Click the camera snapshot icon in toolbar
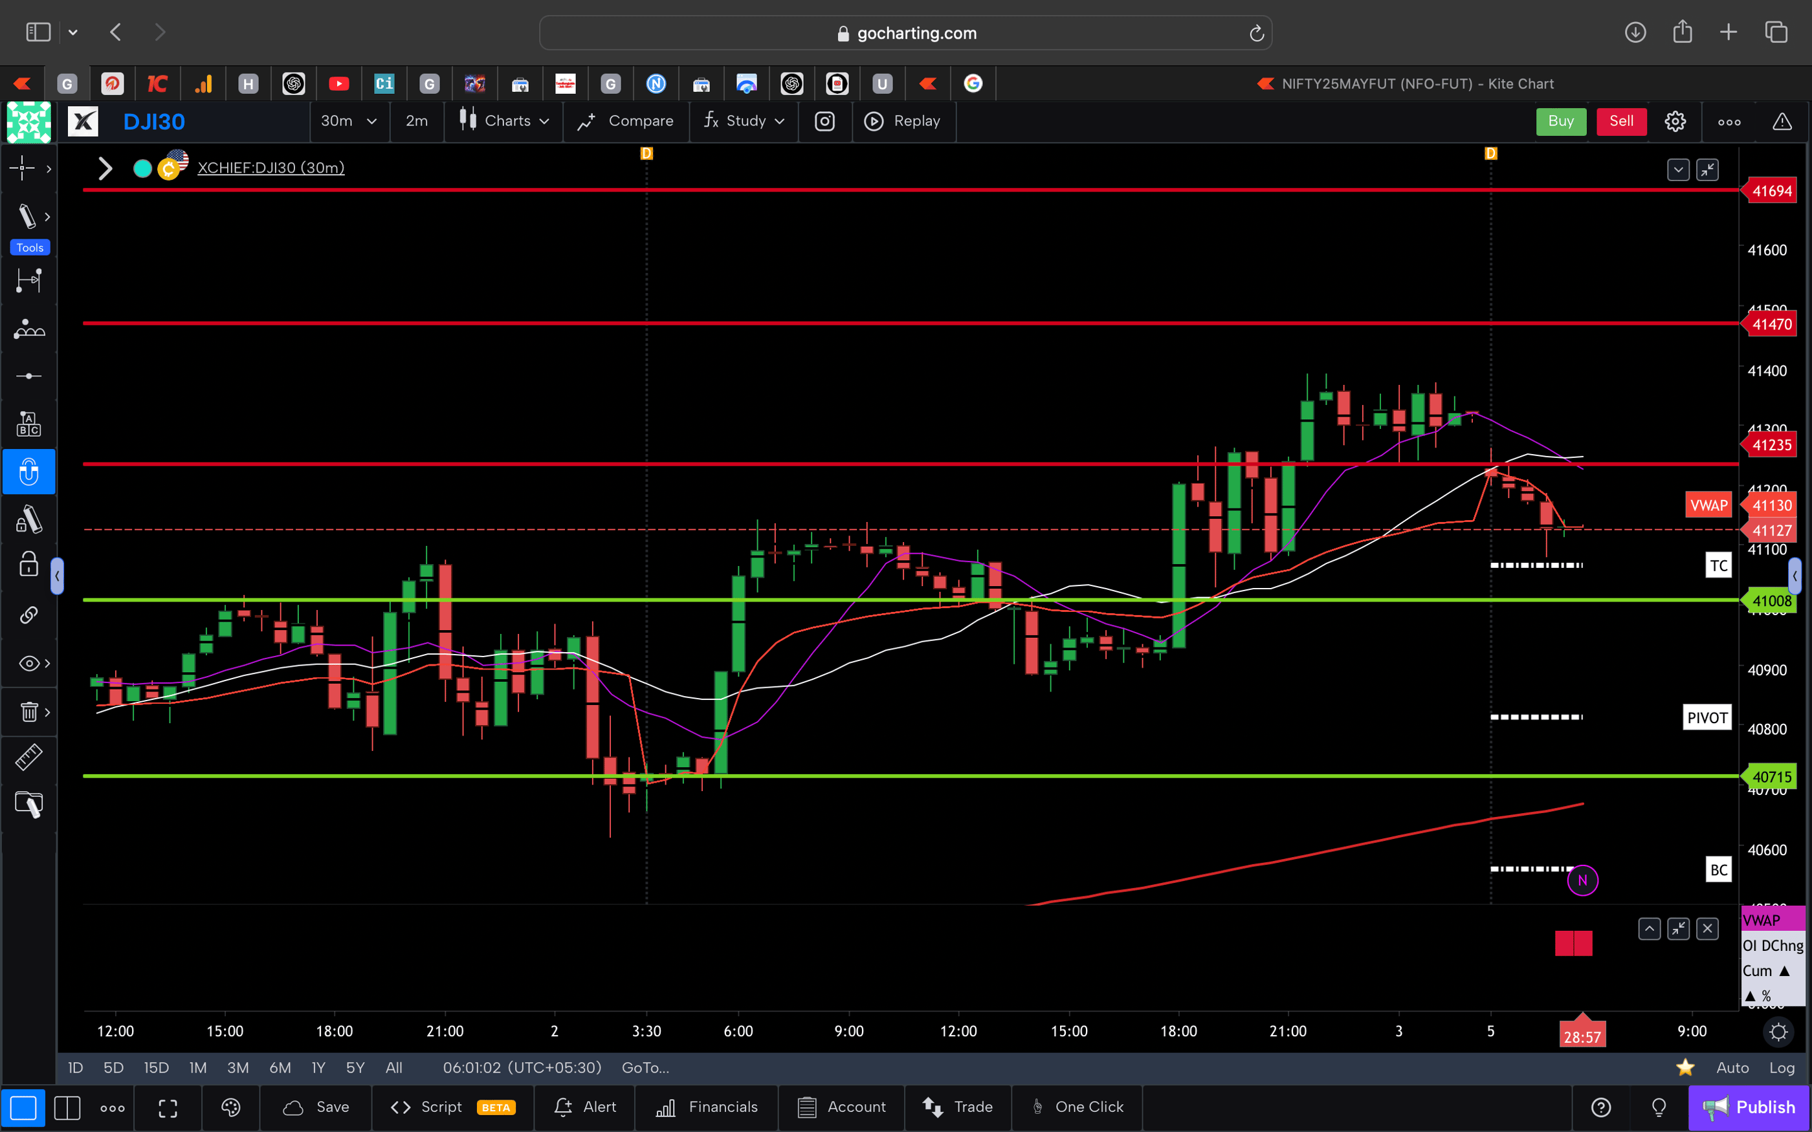The image size is (1812, 1132). click(x=824, y=120)
